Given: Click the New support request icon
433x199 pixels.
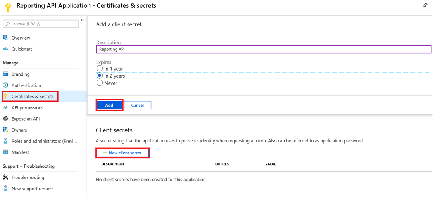Looking at the screenshot, I should (5, 189).
